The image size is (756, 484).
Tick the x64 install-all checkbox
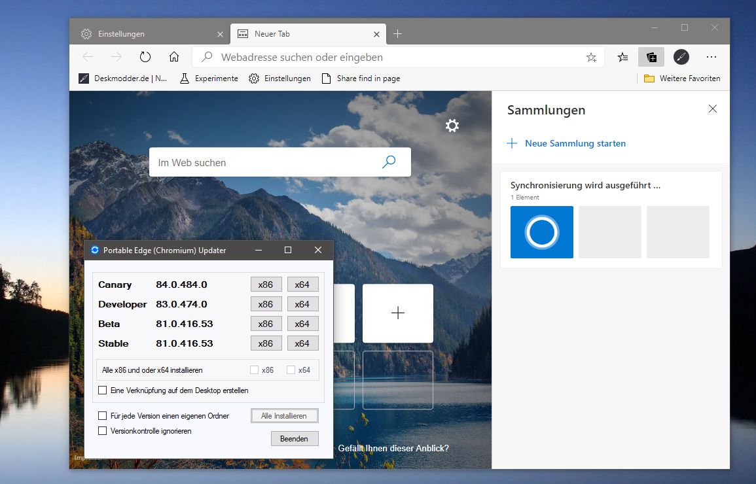(x=291, y=370)
